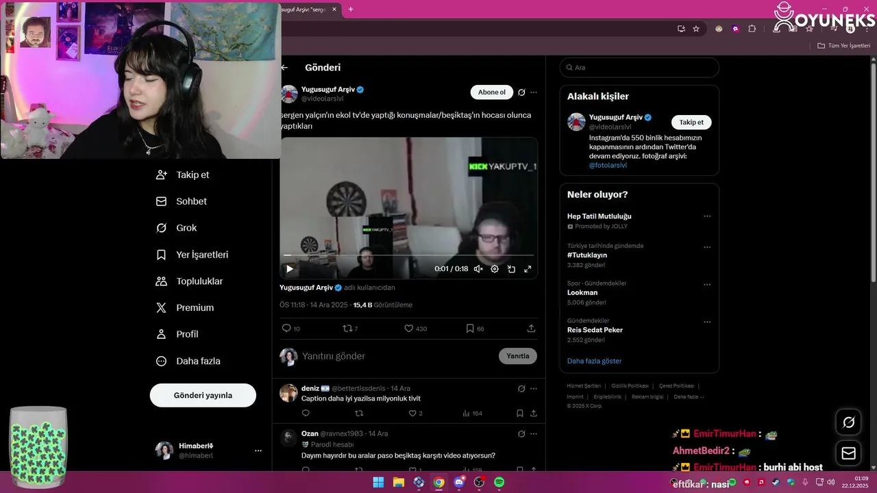
Task: Bookmark the main post with 66 saves
Action: [x=475, y=329]
